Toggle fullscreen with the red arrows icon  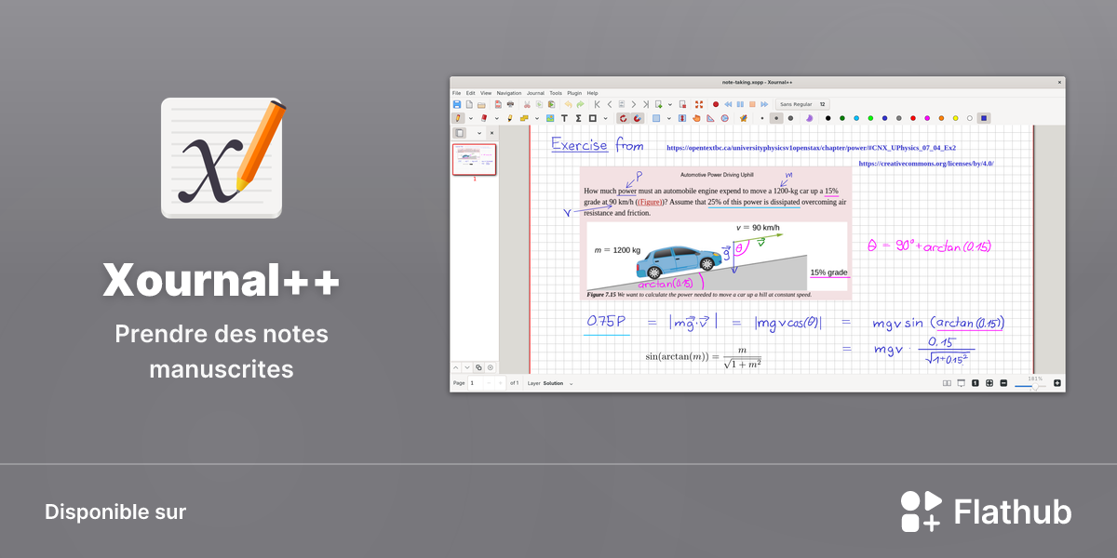point(699,104)
